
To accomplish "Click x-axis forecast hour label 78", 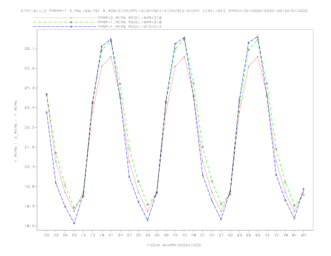I will pos(285,235).
